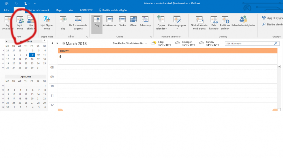Switch to Arbetsvecka view
Image resolution: width=283 pixels, height=158 pixels.
pyautogui.click(x=110, y=21)
